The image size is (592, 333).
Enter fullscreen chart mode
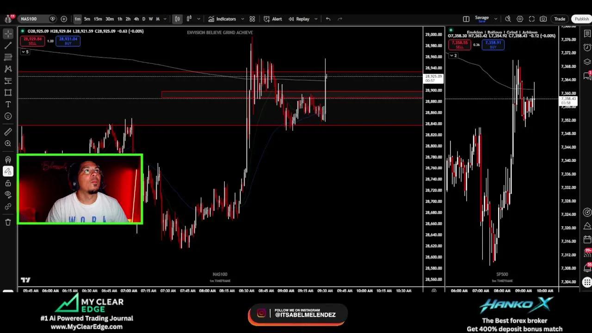(532, 19)
